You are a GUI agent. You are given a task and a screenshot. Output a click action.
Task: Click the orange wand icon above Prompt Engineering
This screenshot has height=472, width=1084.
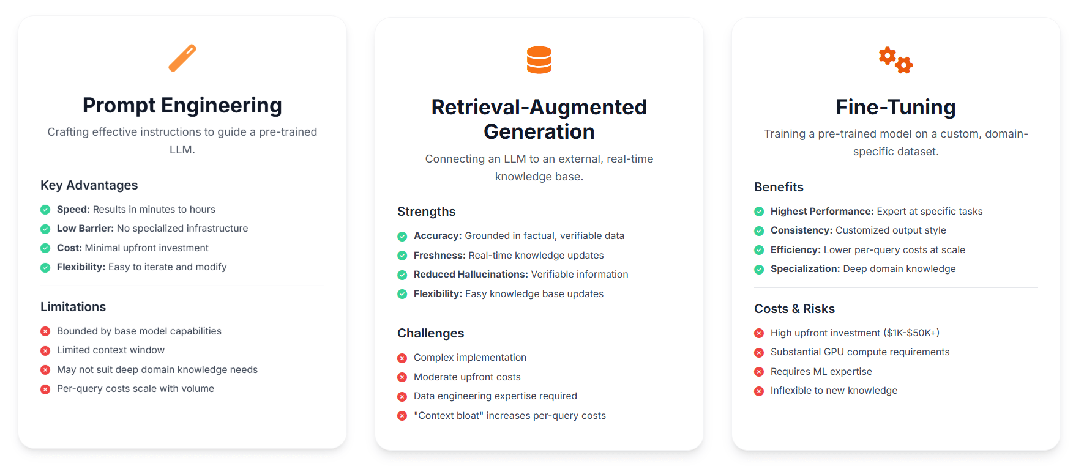(182, 58)
